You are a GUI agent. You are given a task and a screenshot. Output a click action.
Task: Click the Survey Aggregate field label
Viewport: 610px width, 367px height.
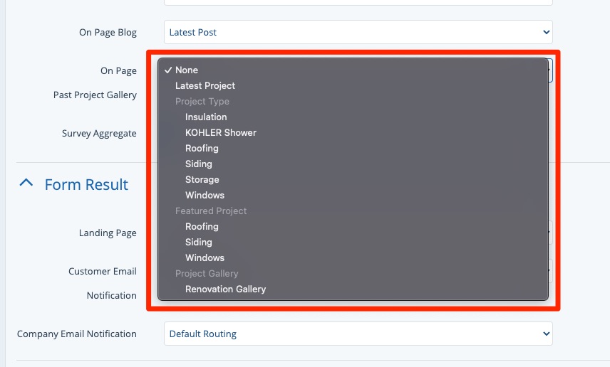click(x=99, y=133)
